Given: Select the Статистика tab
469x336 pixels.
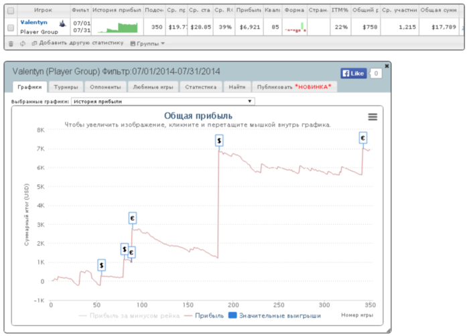Looking at the screenshot, I should tap(201, 87).
